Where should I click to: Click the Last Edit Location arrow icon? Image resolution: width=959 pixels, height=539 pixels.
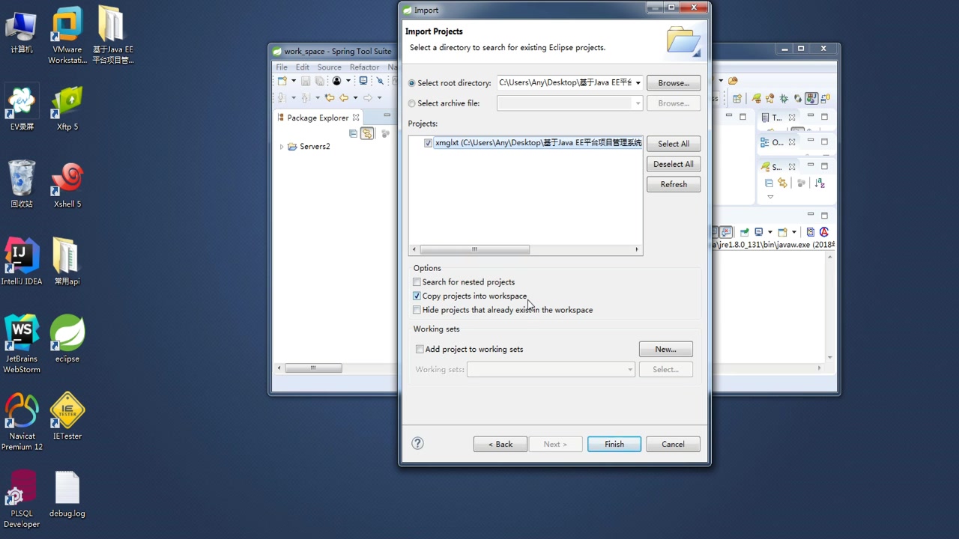(x=330, y=97)
